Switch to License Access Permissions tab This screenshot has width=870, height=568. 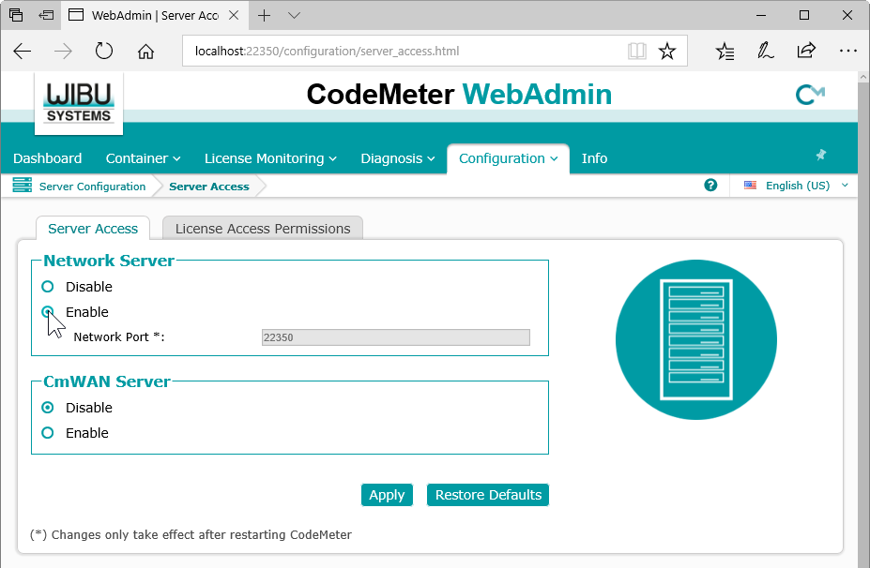click(x=263, y=229)
